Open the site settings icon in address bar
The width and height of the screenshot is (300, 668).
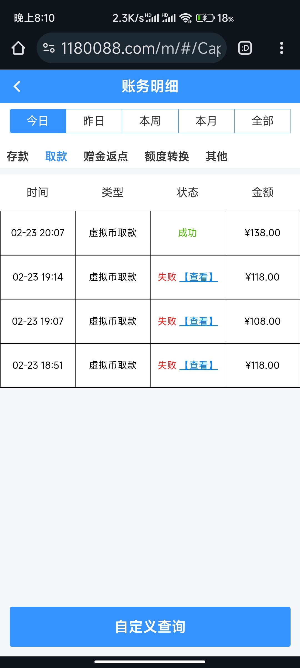(49, 48)
